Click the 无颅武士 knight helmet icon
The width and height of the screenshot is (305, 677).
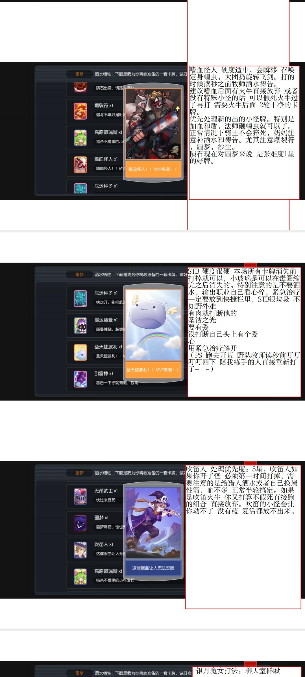tap(80, 496)
